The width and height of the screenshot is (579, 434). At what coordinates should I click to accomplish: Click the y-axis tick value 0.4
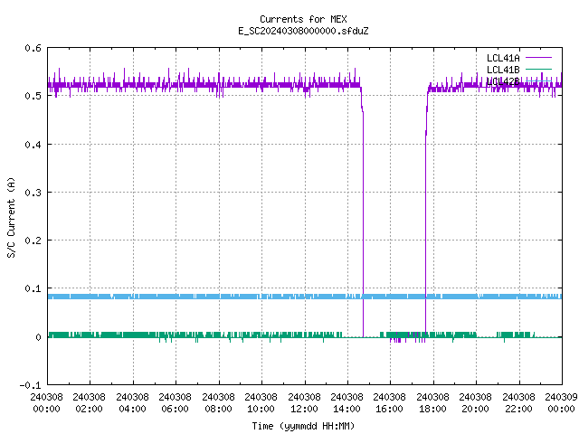33,145
